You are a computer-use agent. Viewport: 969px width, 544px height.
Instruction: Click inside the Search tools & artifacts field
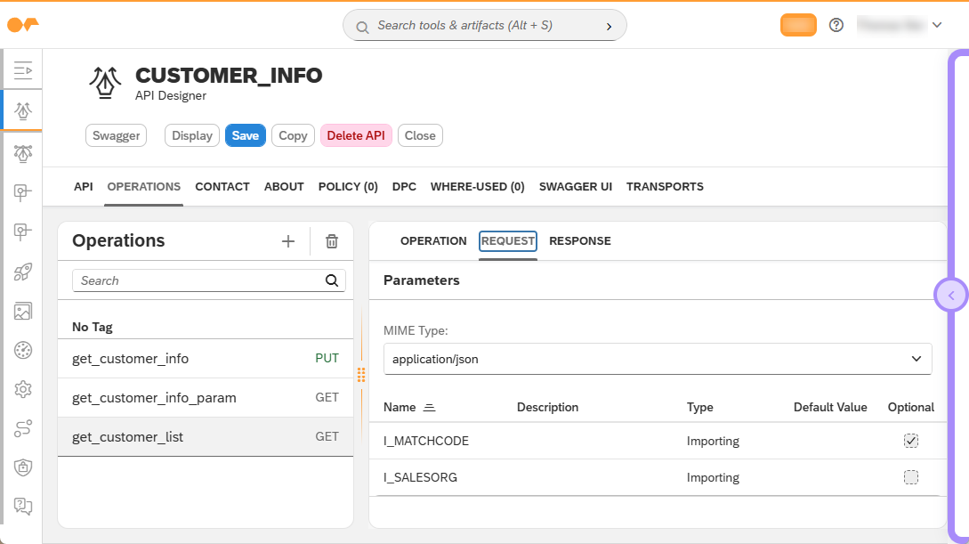click(x=485, y=25)
